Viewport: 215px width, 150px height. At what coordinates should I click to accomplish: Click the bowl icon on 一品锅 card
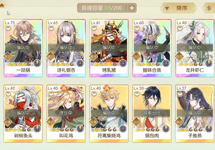[x=8, y=28]
